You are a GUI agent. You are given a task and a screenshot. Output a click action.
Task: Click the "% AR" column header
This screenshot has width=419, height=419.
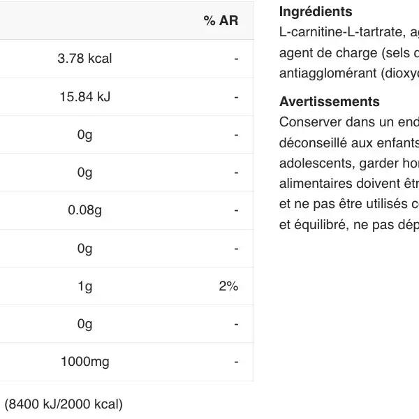pyautogui.click(x=221, y=21)
